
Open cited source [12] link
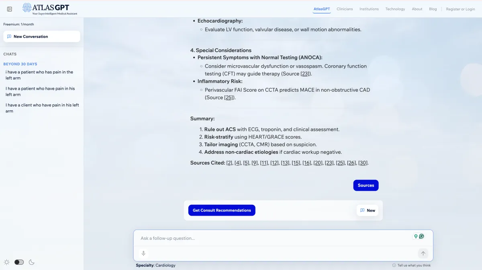pos(274,163)
